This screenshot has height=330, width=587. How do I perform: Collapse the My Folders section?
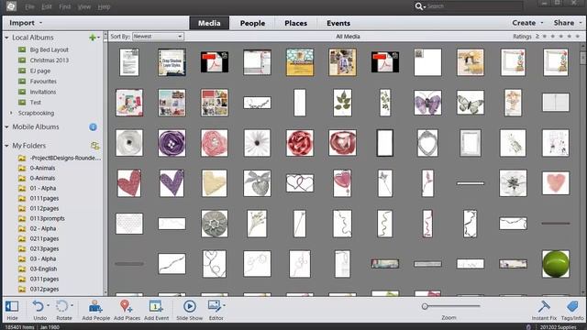tap(6, 146)
